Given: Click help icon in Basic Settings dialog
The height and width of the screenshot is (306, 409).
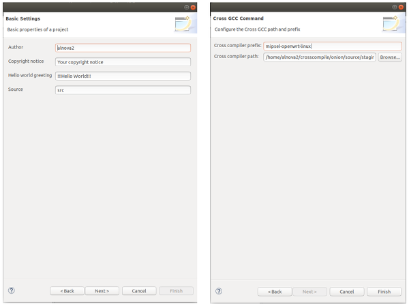Looking at the screenshot, I should click(12, 290).
